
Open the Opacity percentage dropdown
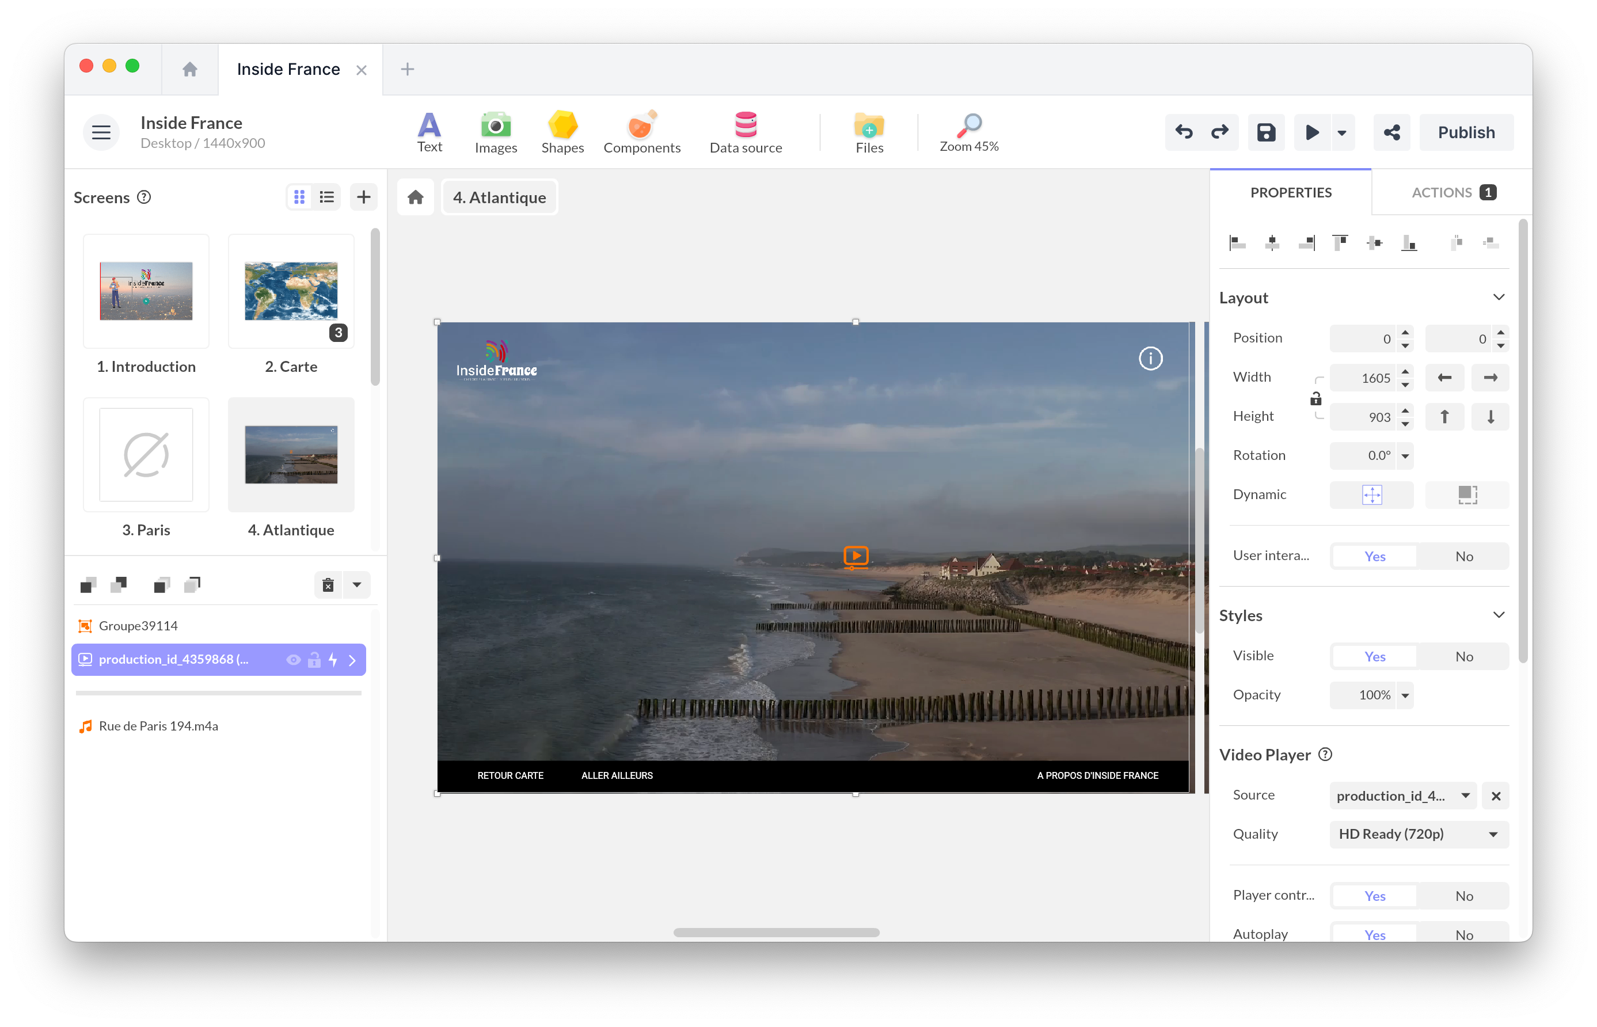pos(1405,695)
